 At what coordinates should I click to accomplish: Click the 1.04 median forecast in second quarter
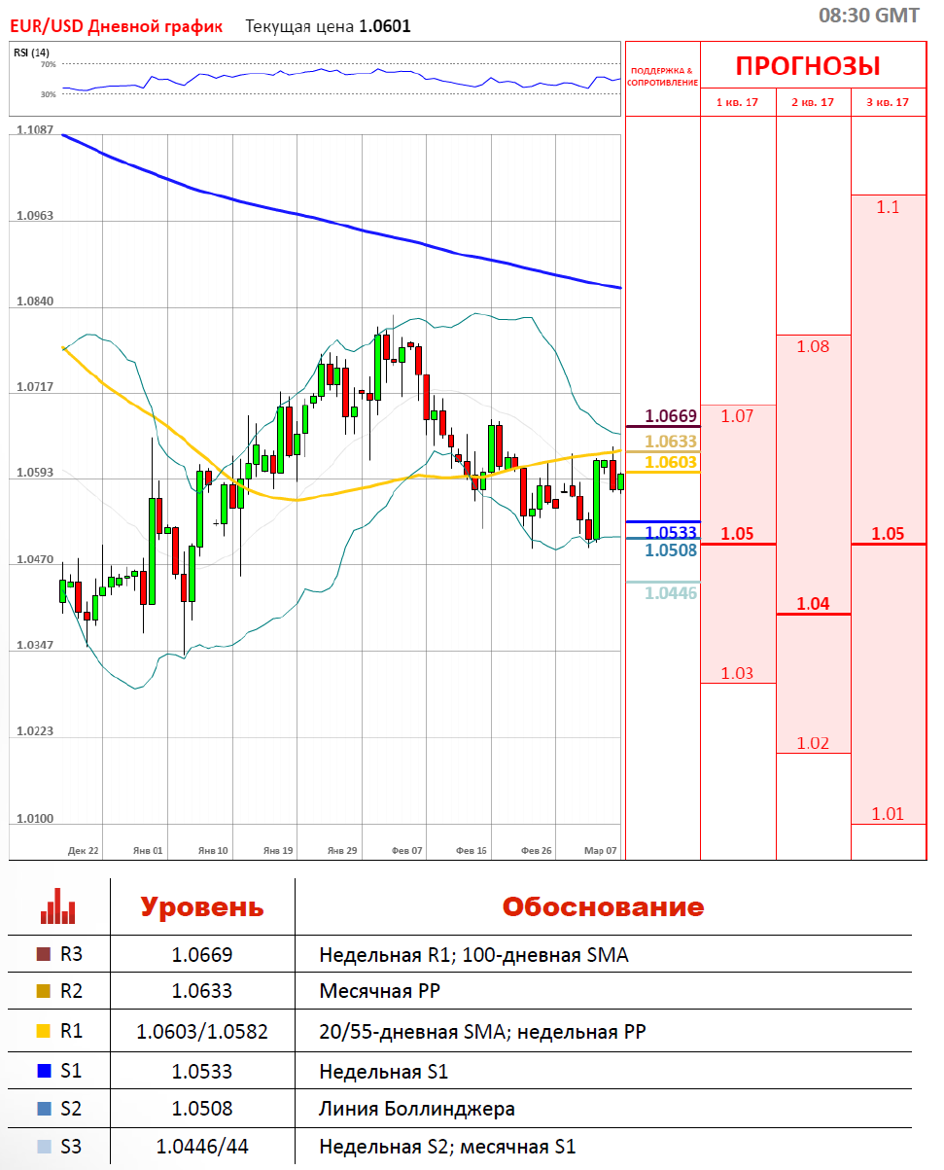coord(813,604)
